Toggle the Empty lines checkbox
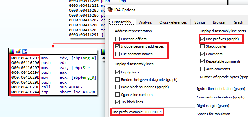Viewport: 248px width, 117px height. point(117,72)
